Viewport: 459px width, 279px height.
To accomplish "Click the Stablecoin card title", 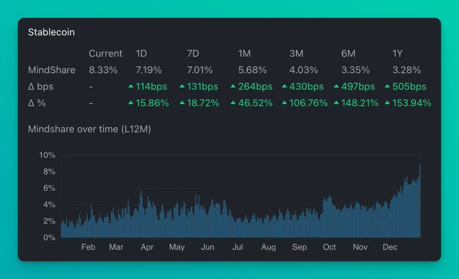I will (51, 32).
